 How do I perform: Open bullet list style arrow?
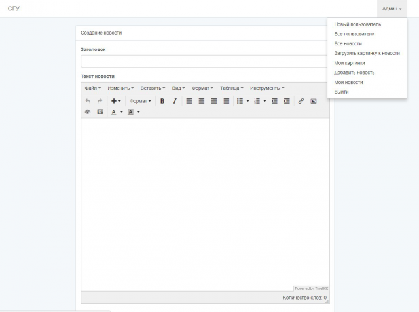[247, 101]
